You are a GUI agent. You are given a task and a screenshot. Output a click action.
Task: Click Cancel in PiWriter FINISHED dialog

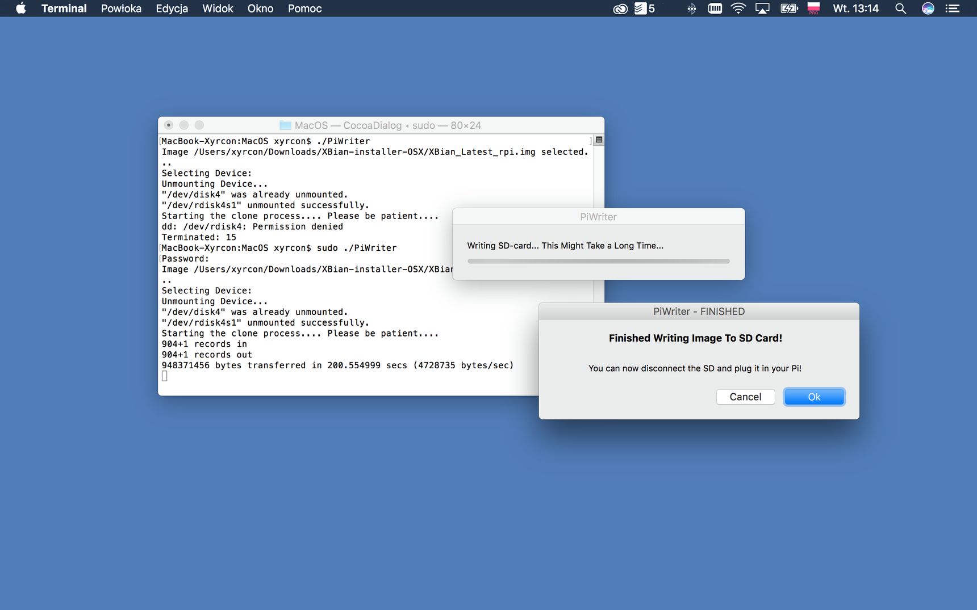pyautogui.click(x=745, y=397)
